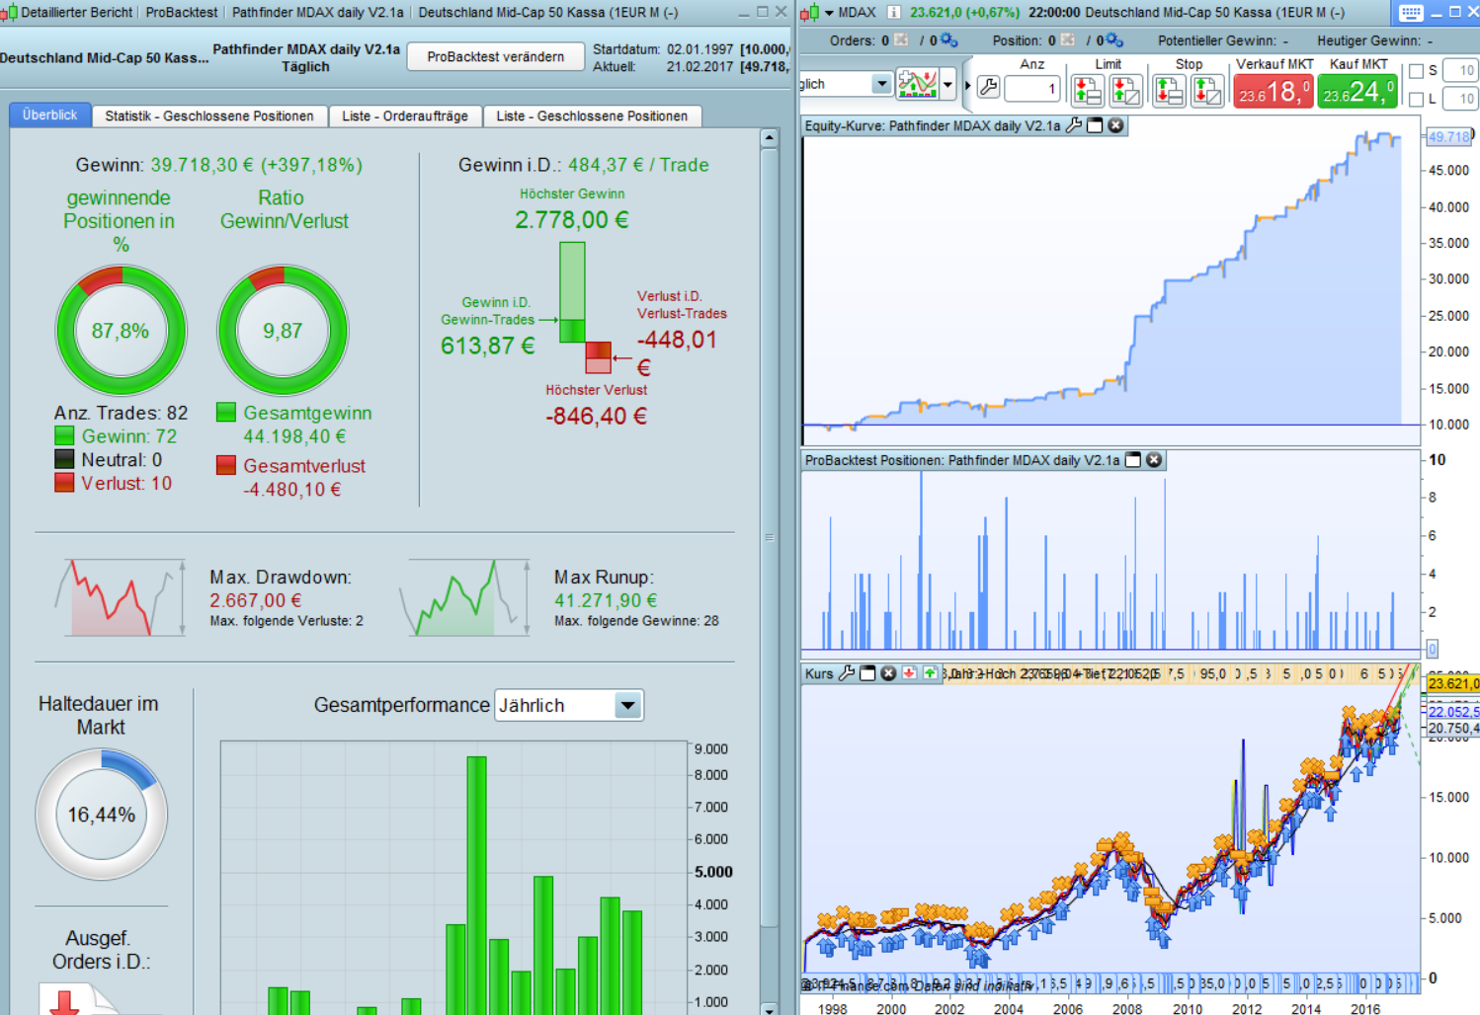Click the report vertical scrollbar thumb
Screen dimensions: 1480x1015
tap(770, 537)
